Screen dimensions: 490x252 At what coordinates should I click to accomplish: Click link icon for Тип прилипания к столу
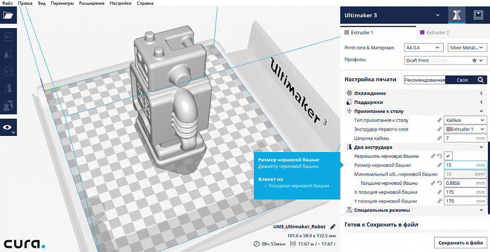click(x=439, y=120)
